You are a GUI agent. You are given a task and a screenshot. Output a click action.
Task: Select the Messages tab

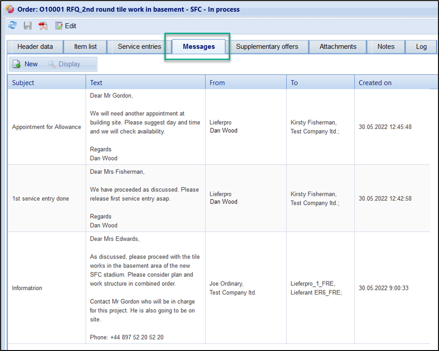click(198, 47)
